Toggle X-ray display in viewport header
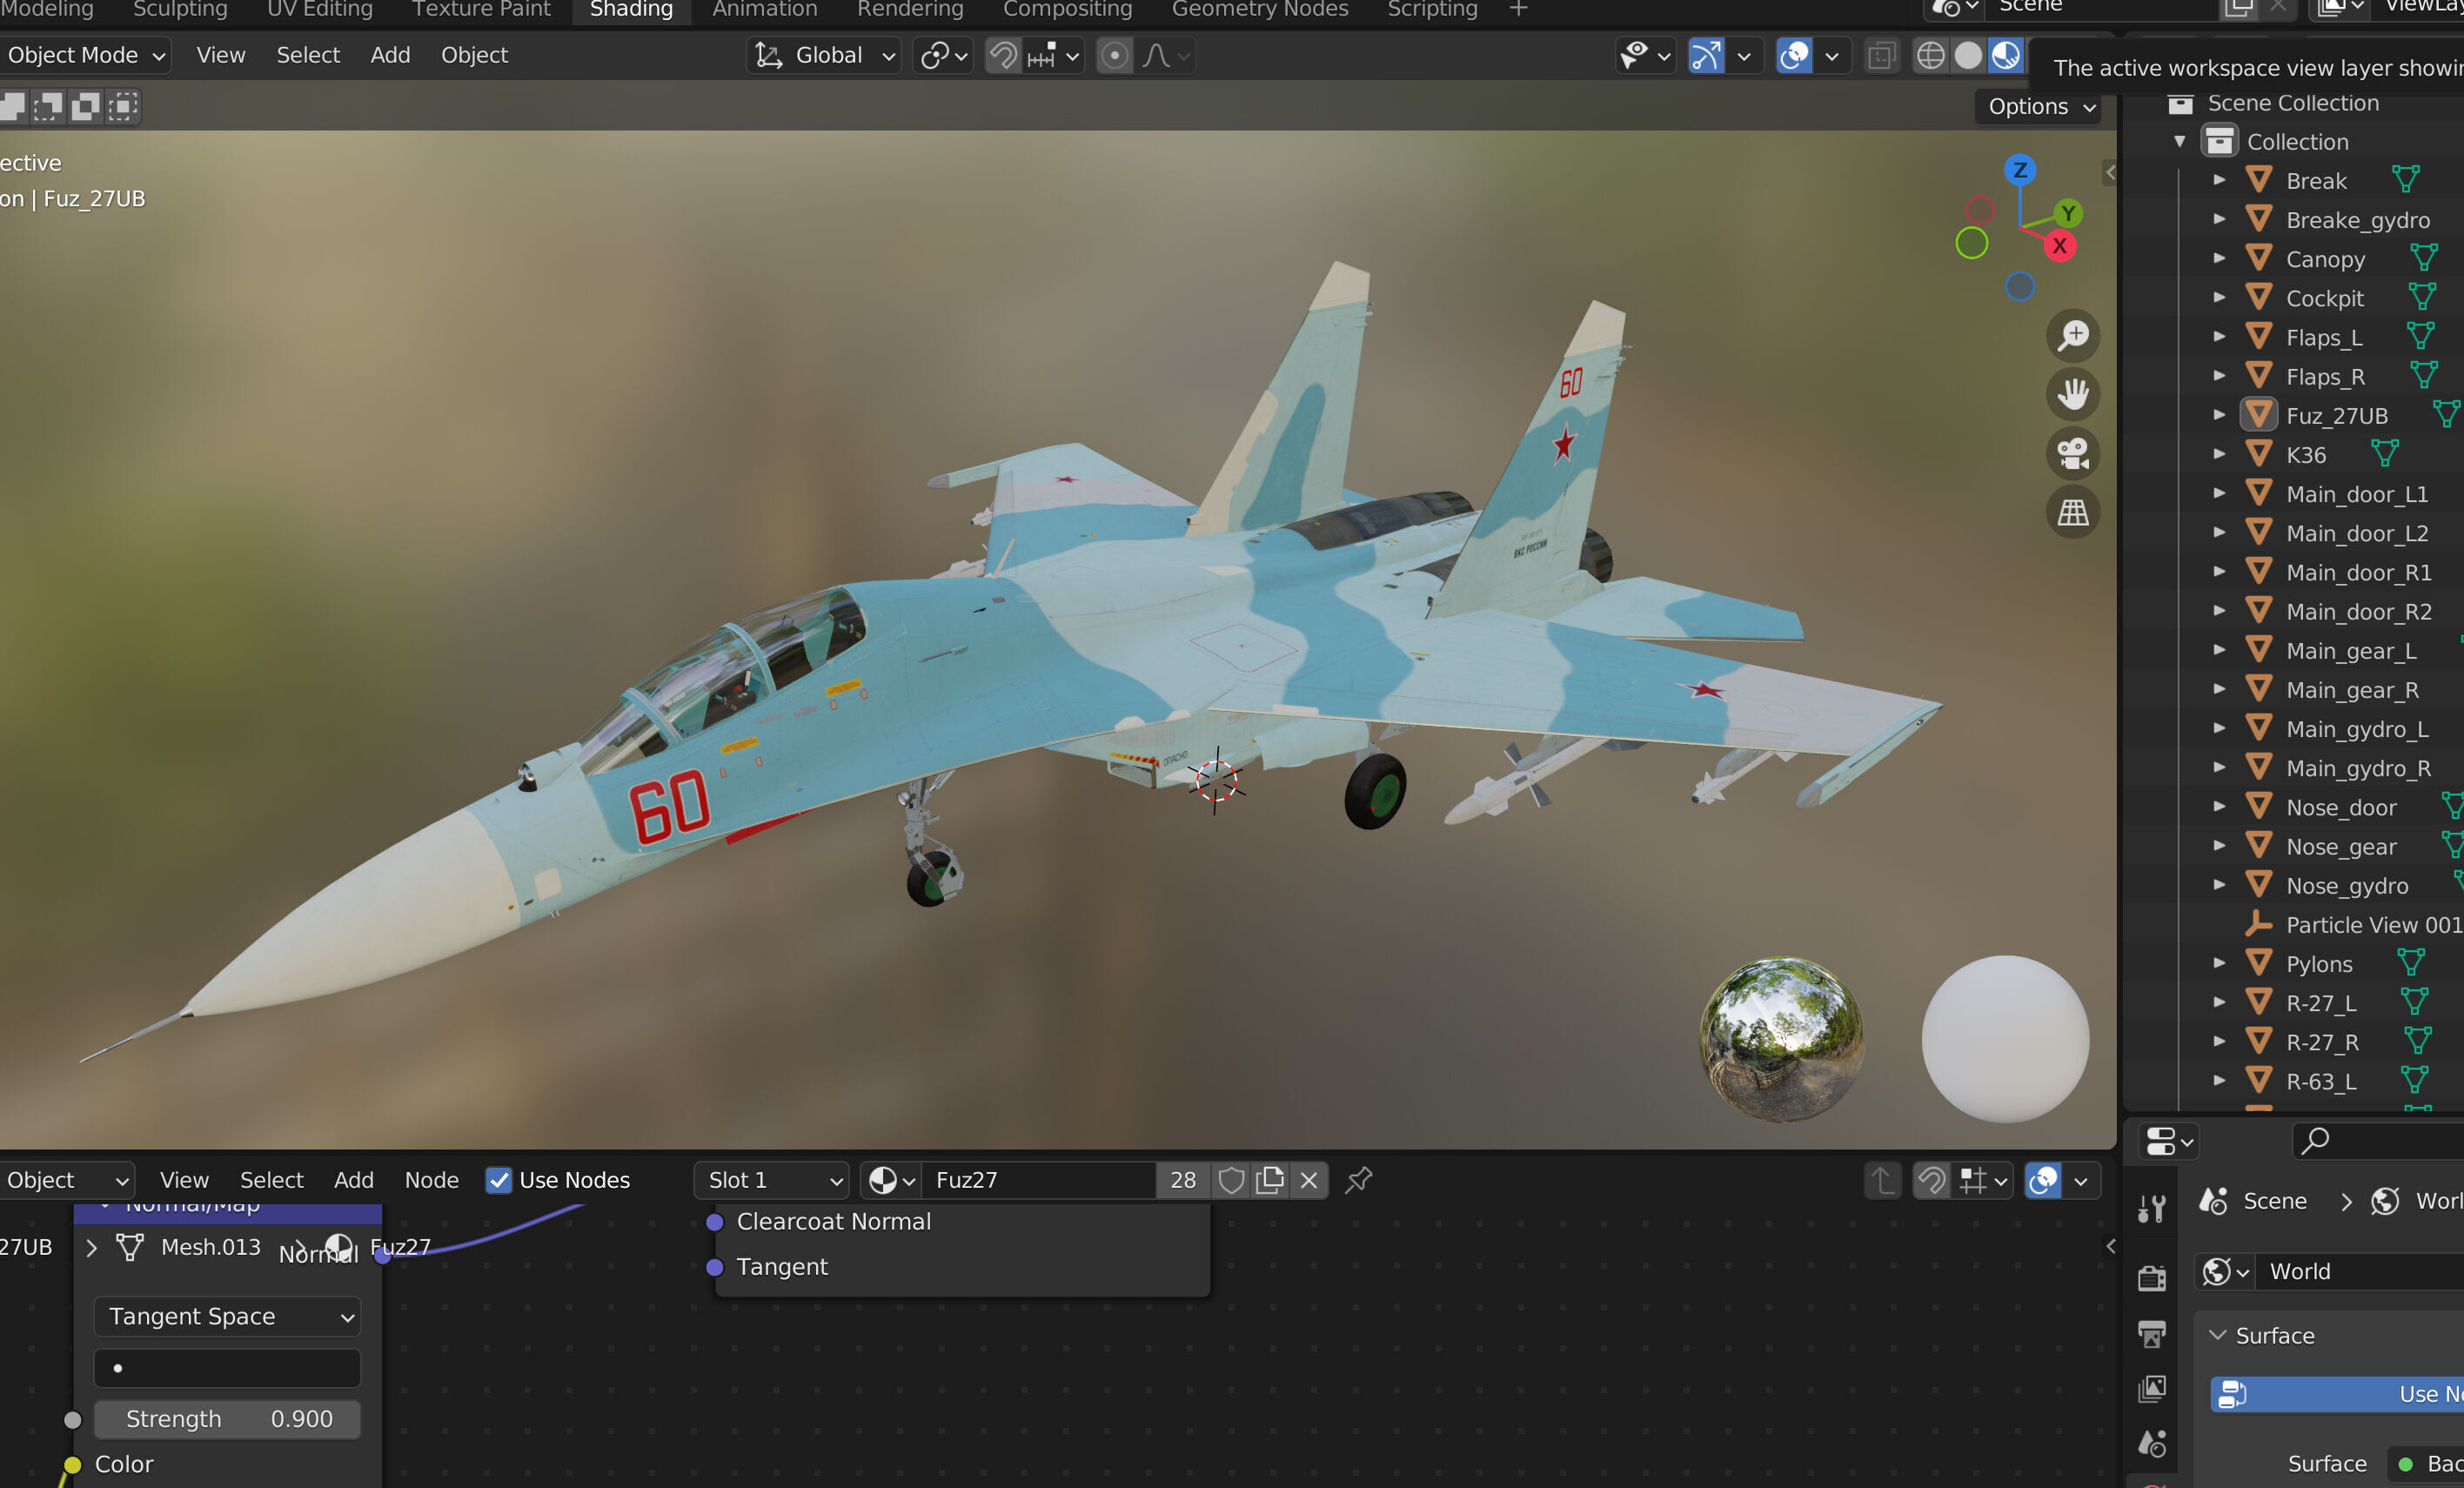2464x1488 pixels. [x=1881, y=55]
